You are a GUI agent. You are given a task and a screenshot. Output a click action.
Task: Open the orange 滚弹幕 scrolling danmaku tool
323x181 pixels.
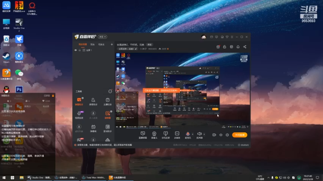pos(107,115)
